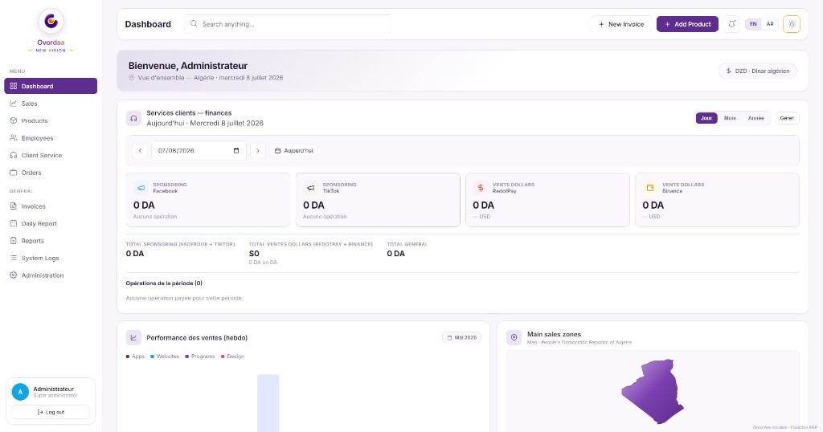The width and height of the screenshot is (823, 432).
Task: Toggle the Design legend series
Action: (232, 357)
